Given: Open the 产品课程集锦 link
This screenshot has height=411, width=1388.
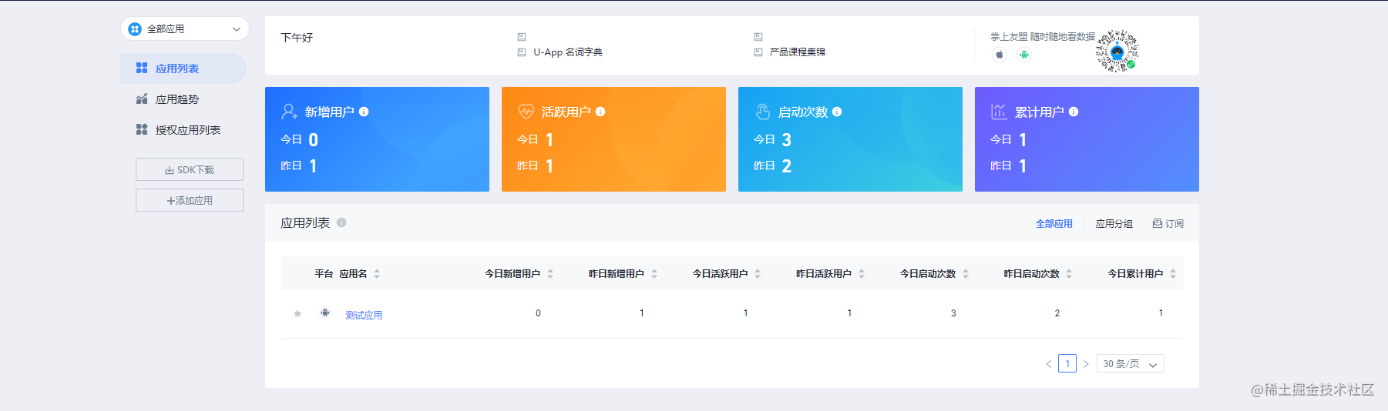Looking at the screenshot, I should 798,52.
